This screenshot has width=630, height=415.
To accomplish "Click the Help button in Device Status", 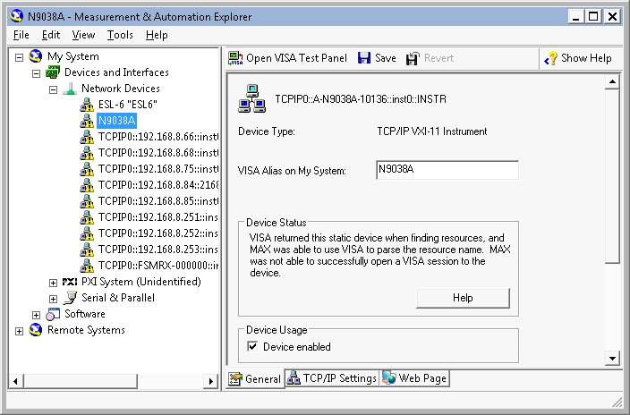I will (463, 298).
